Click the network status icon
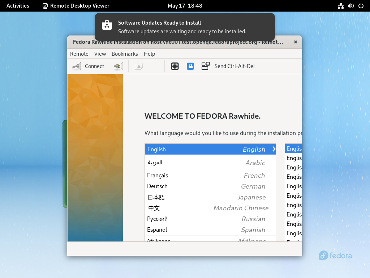This screenshot has width=370, height=278. click(x=340, y=6)
